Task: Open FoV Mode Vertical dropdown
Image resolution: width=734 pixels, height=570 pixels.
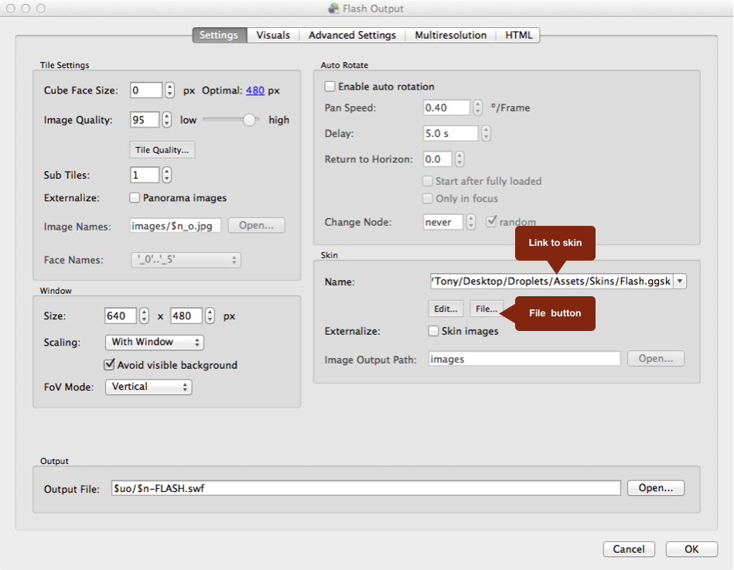Action: tap(149, 387)
